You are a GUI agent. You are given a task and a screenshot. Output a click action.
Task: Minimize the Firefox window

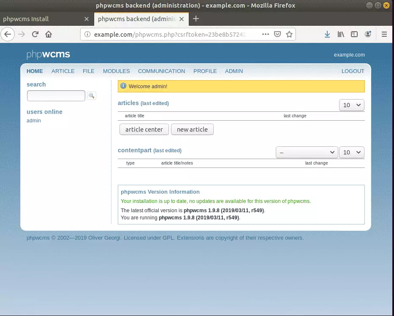(x=370, y=5)
